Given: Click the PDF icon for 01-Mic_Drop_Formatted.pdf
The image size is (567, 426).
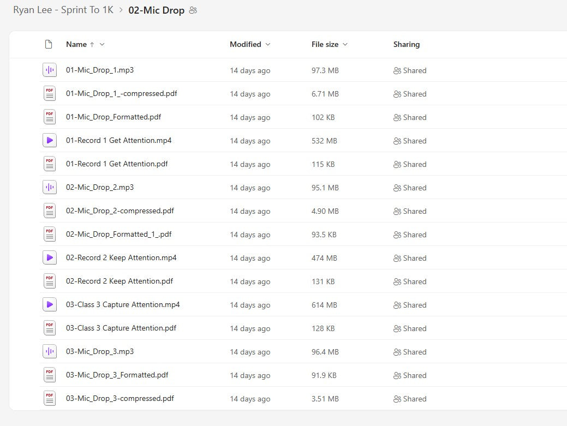Looking at the screenshot, I should 50,117.
